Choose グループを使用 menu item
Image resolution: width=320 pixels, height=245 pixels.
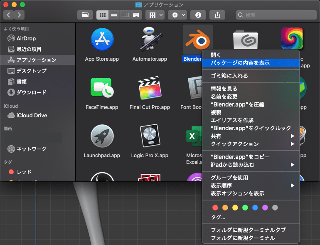(x=251, y=178)
